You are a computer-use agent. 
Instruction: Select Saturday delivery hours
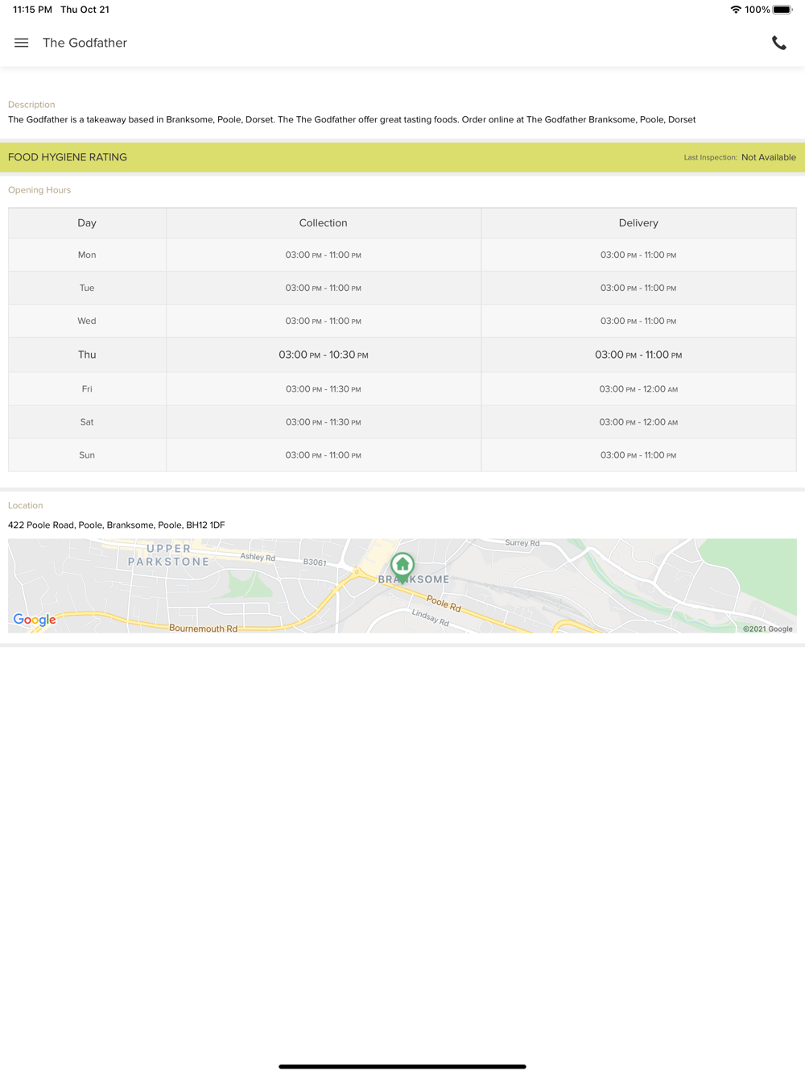(638, 421)
